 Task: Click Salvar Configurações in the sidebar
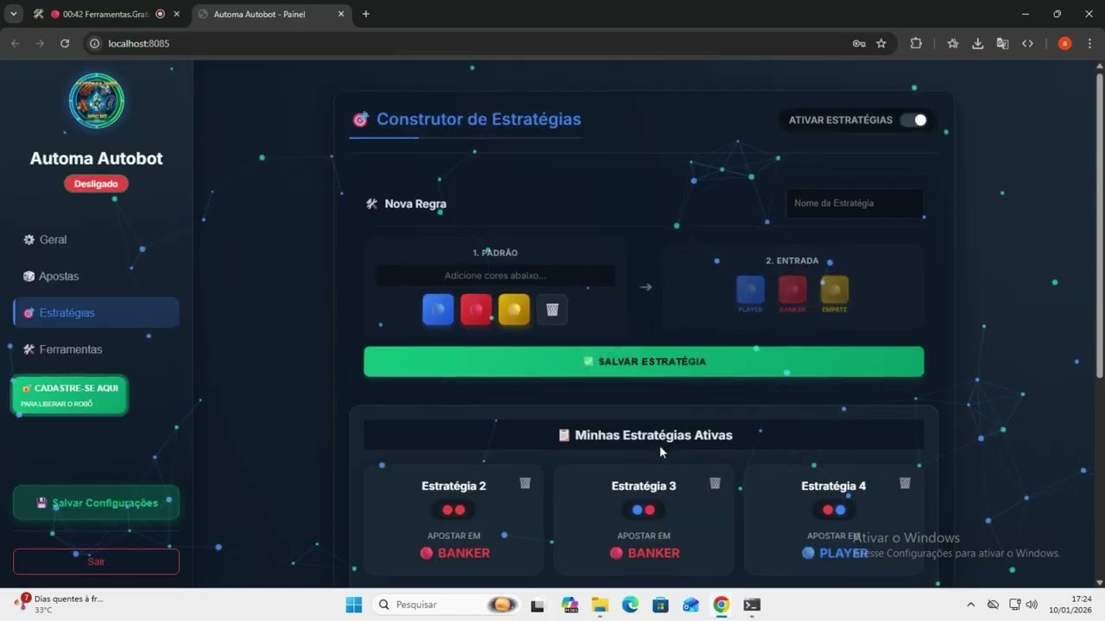pos(96,503)
